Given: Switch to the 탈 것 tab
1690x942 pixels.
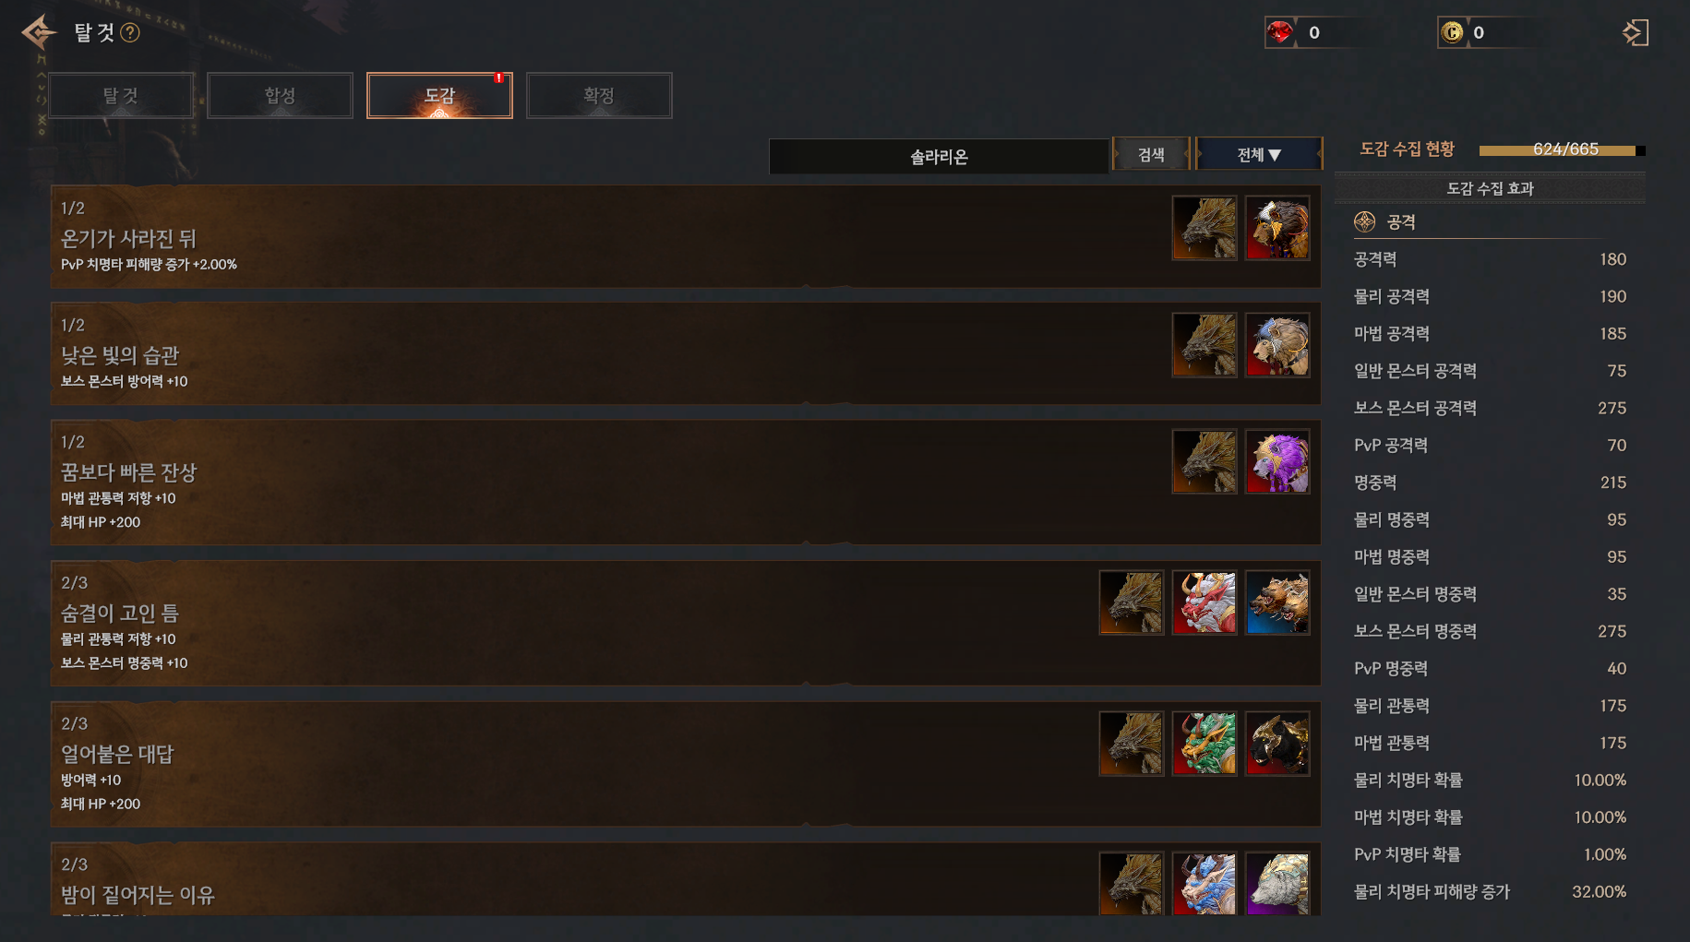Looking at the screenshot, I should [120, 95].
